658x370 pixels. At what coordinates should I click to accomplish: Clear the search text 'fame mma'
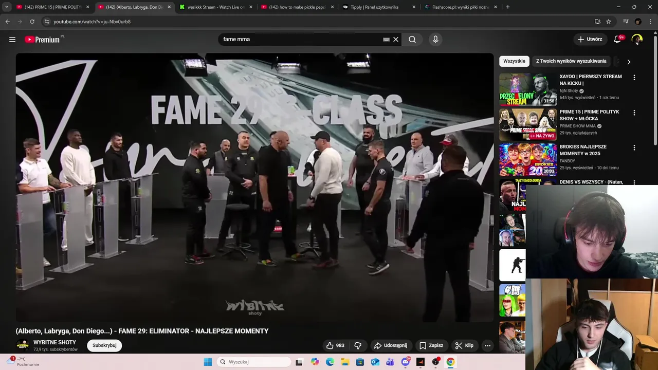click(x=396, y=40)
